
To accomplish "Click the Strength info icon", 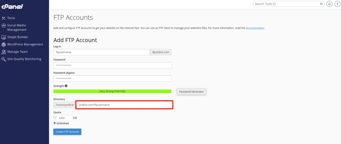I will (x=66, y=86).
